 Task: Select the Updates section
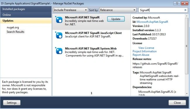pos(26,21)
